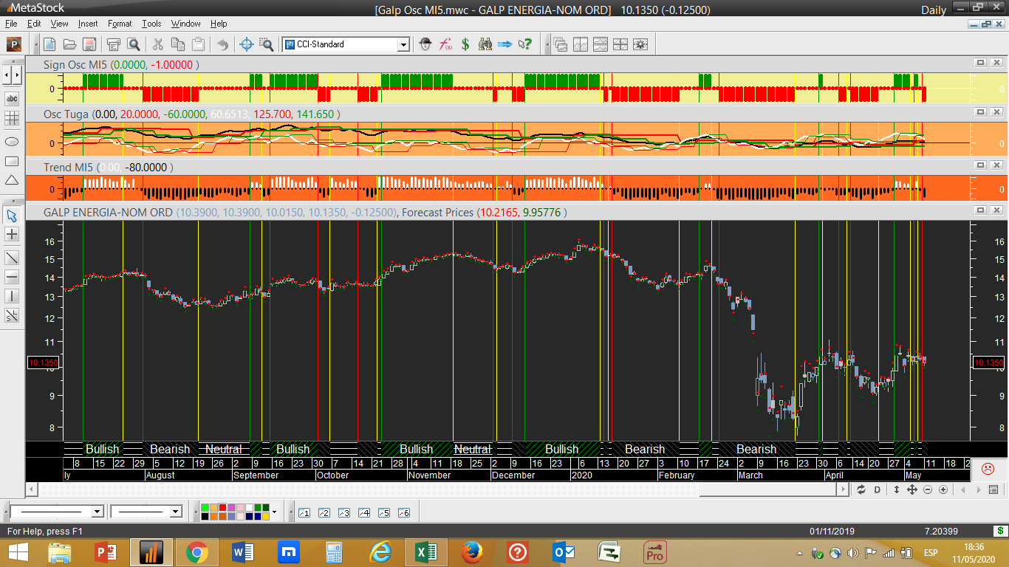Open the Explorer binoculars tool

pos(485,44)
